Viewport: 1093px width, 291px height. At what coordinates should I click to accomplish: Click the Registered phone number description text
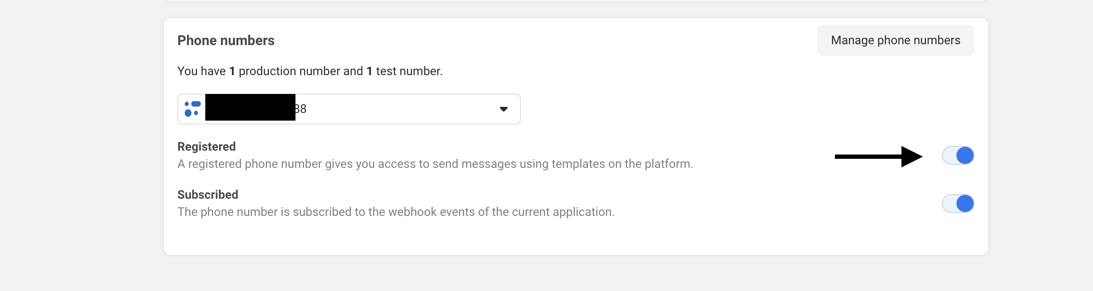(435, 164)
